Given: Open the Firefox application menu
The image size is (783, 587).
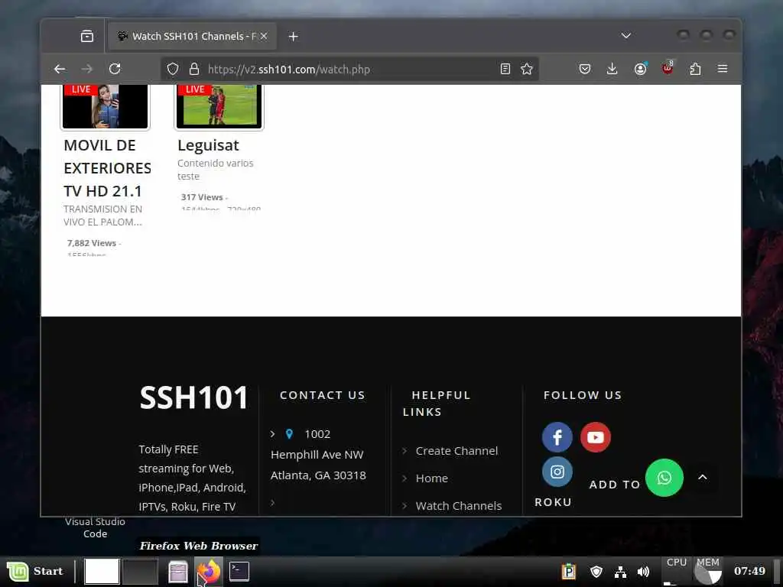Looking at the screenshot, I should click(x=723, y=69).
